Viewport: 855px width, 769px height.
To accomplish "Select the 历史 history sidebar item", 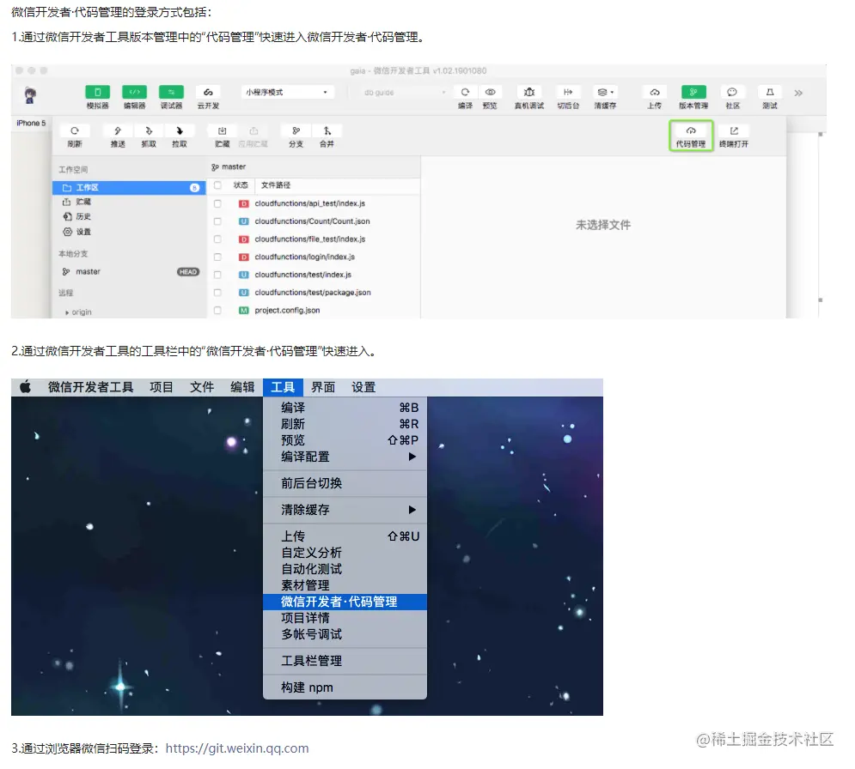I will (x=83, y=217).
